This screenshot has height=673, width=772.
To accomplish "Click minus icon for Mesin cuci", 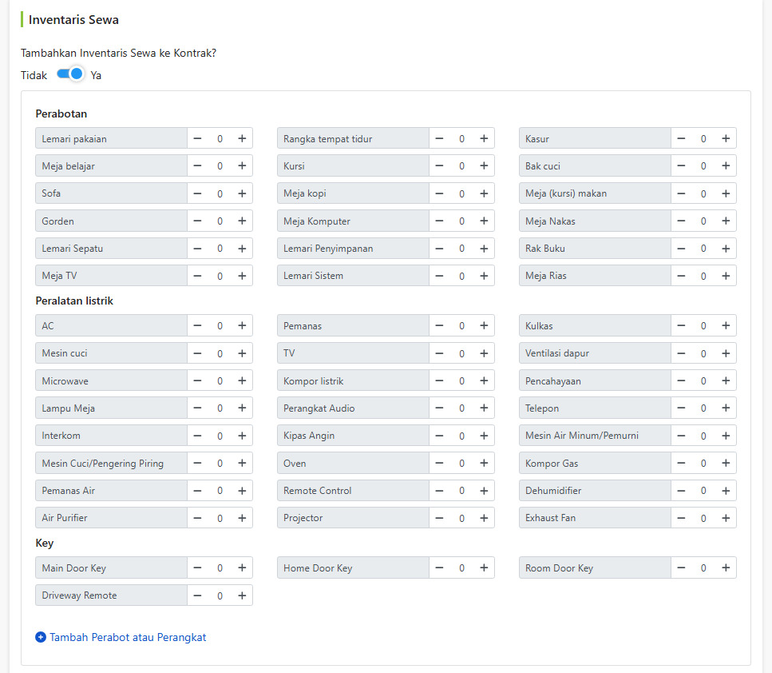I will [197, 353].
